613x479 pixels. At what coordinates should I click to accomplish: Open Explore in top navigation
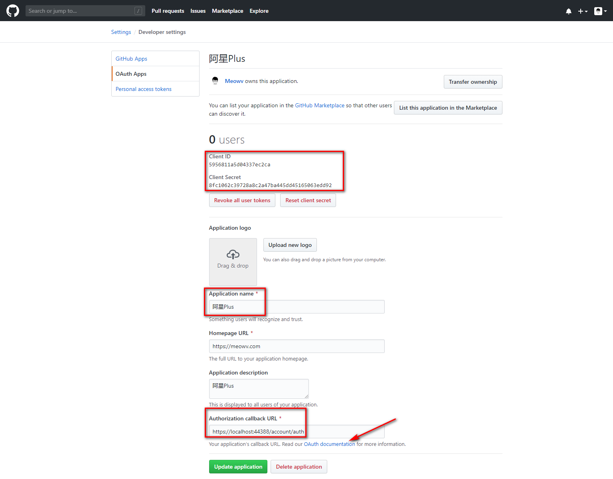[259, 11]
